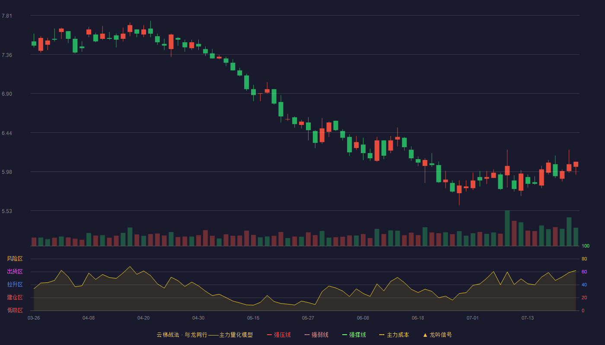Select the 60 indicator axis value
Image resolution: width=605 pixels, height=345 pixels.
click(584, 272)
